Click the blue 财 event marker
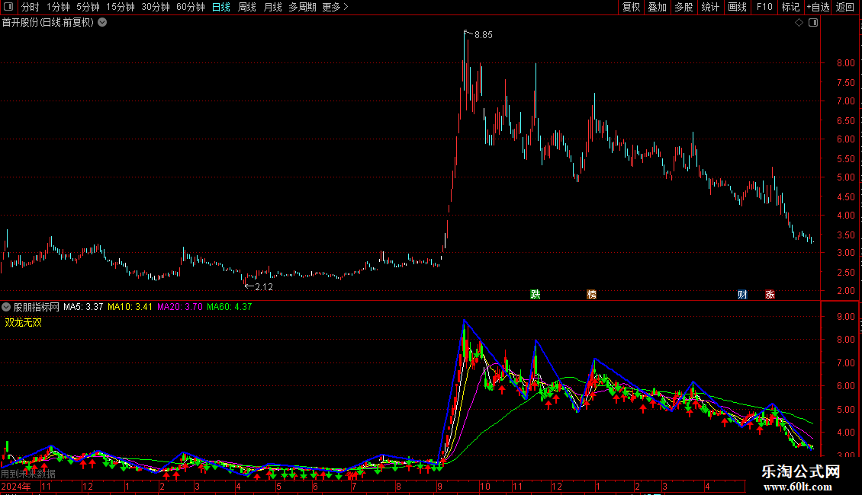Screen dimensions: 862x495 742,294
